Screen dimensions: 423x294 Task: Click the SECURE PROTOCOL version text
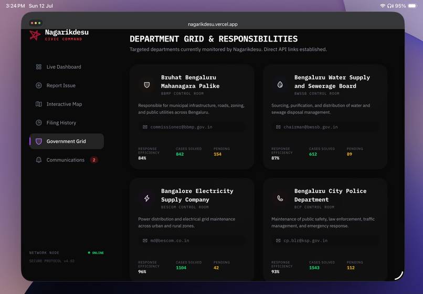pyautogui.click(x=52, y=261)
